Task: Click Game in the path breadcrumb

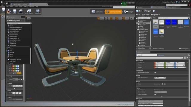Action: (147, 15)
